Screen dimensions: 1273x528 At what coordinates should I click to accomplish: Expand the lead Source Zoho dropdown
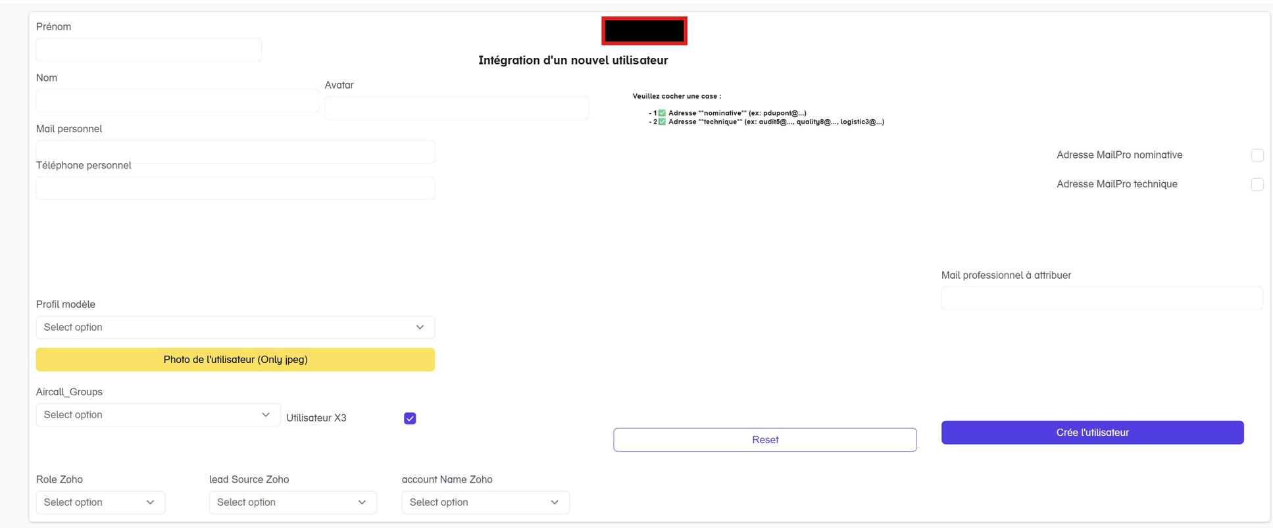[293, 502]
